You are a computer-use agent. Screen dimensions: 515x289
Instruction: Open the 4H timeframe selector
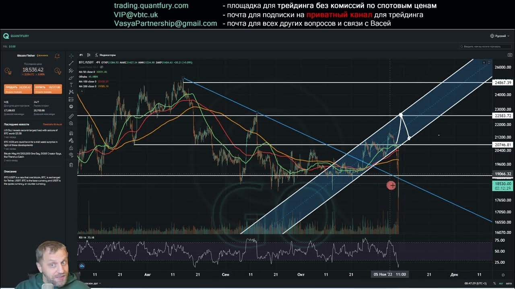pyautogui.click(x=81, y=55)
